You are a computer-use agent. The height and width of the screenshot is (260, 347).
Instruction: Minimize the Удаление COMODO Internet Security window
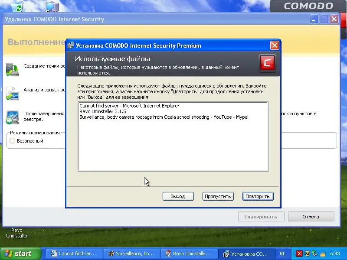pos(314,19)
